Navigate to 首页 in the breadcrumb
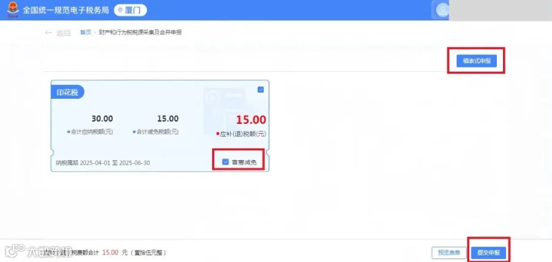The image size is (552, 262). (85, 33)
